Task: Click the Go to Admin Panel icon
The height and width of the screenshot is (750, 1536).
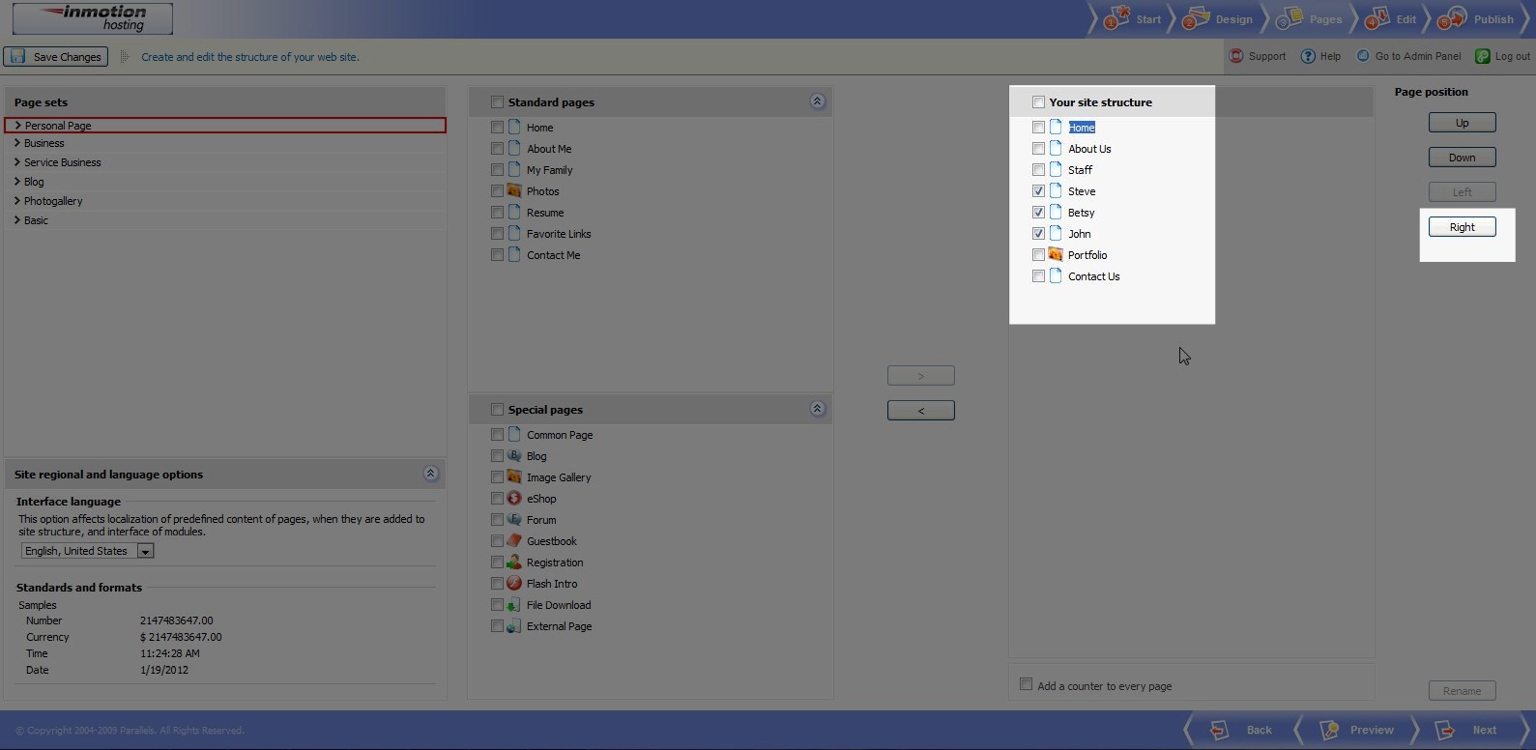Action: 1363,56
